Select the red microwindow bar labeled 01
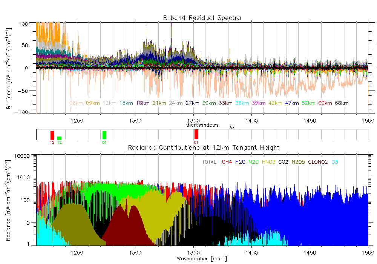This screenshot has width=377, height=264. tap(196, 134)
